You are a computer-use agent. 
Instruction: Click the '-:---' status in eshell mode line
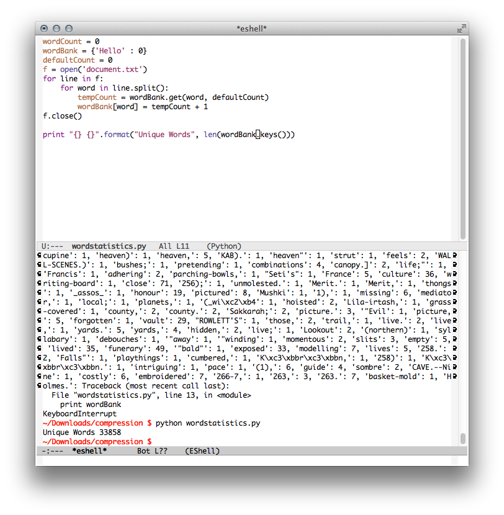pos(52,451)
